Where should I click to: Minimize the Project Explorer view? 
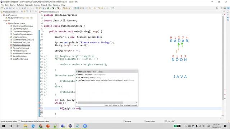(x=33, y=11)
